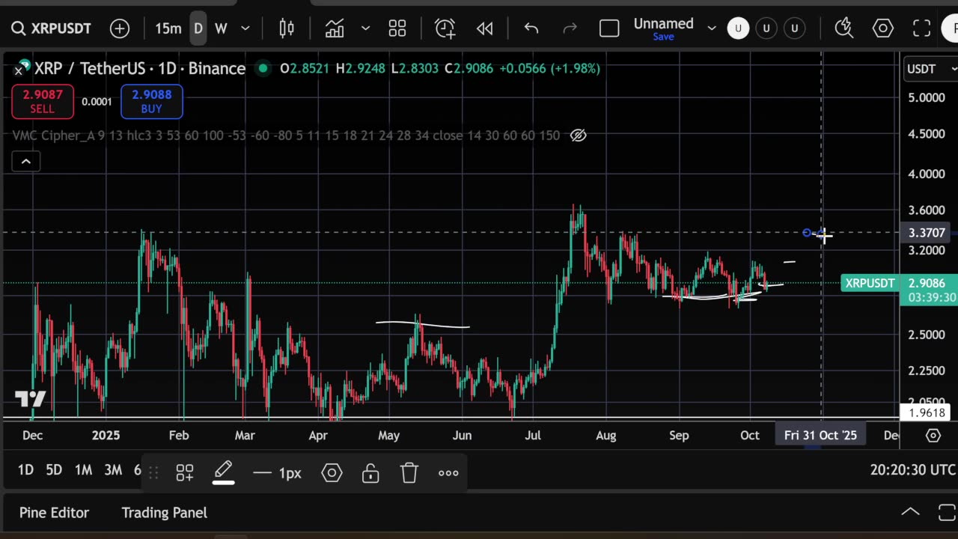958x539 pixels.
Task: Click the 3.3707 crosshair price label
Action: (926, 233)
